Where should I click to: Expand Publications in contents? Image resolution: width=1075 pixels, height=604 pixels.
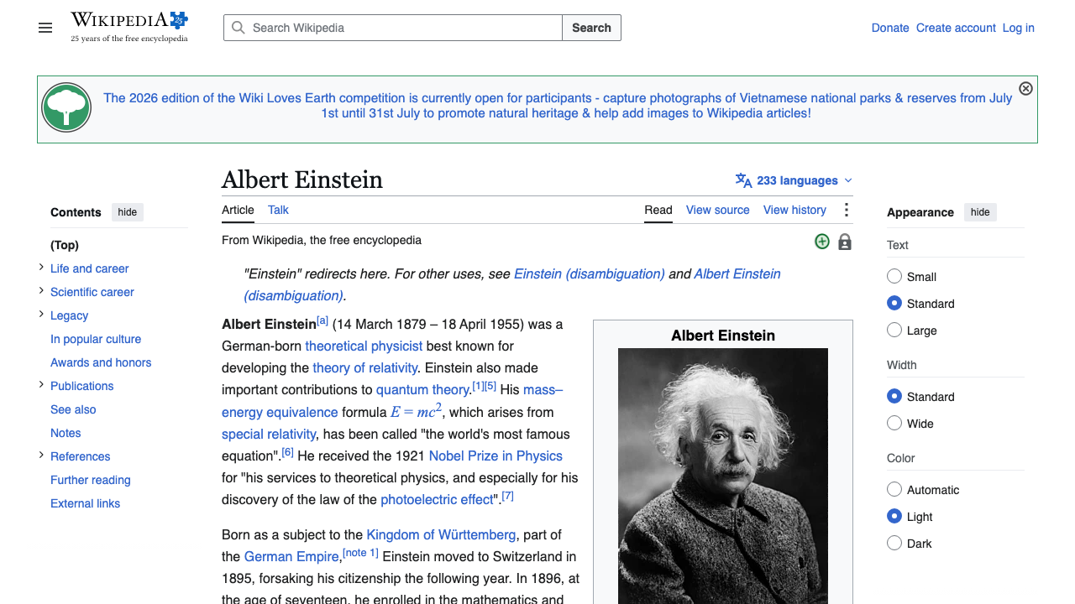(x=41, y=385)
